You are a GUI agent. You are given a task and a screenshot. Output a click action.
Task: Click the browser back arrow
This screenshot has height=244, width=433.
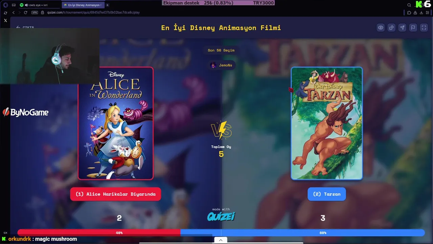click(14, 13)
